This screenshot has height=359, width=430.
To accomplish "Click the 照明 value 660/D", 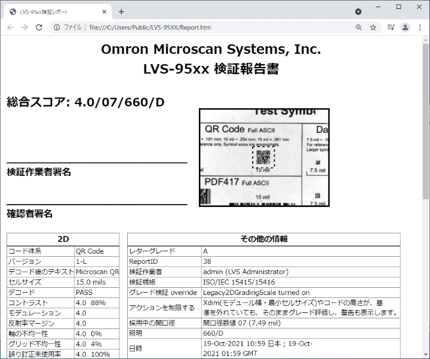I will (x=301, y=333).
